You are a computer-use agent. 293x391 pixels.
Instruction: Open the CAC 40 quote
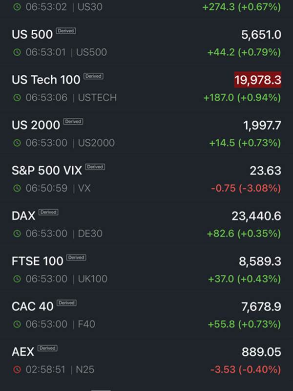coord(146,315)
